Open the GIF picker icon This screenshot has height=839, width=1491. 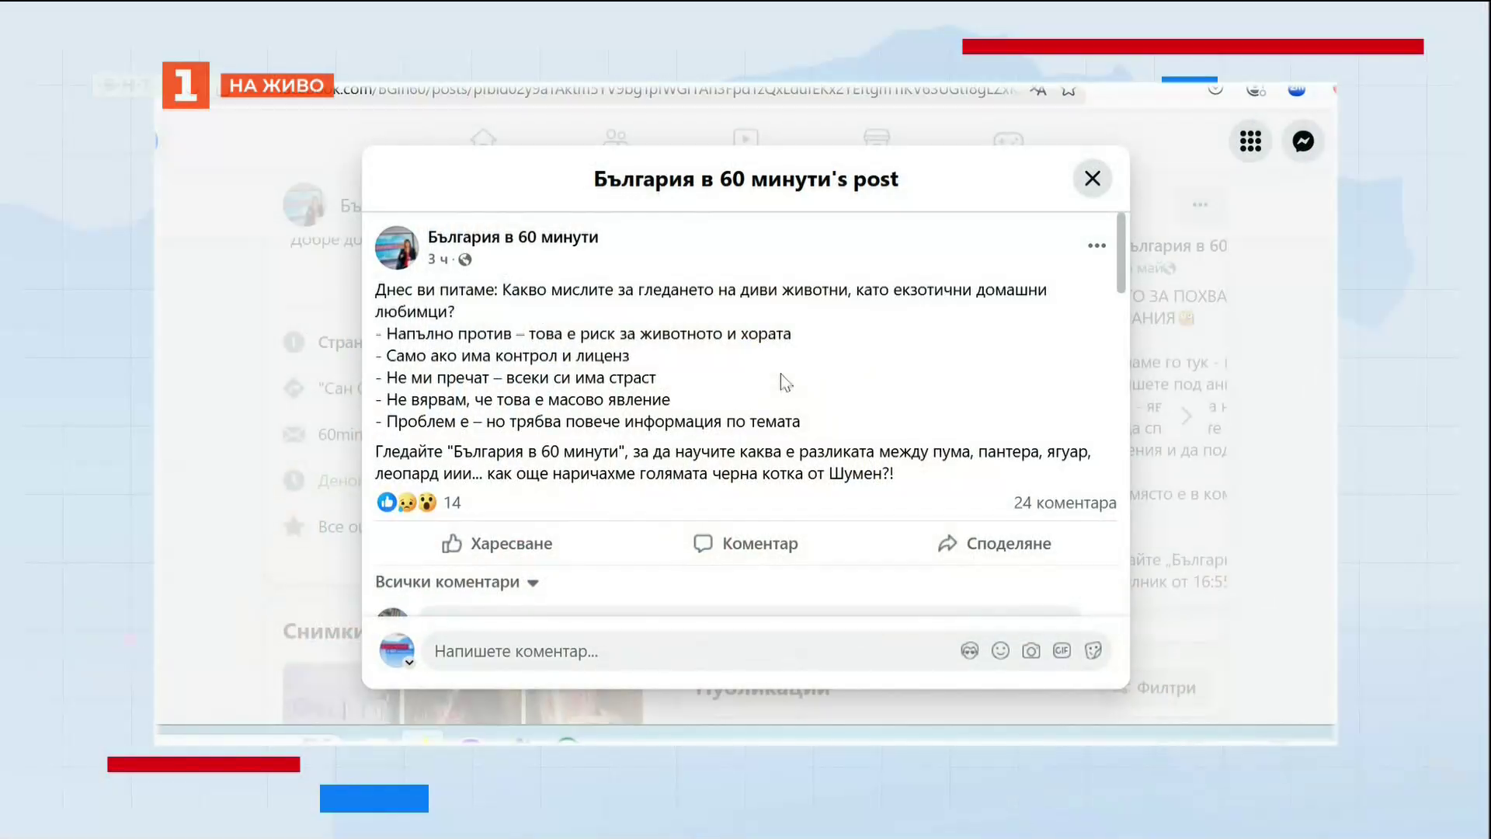(x=1062, y=651)
